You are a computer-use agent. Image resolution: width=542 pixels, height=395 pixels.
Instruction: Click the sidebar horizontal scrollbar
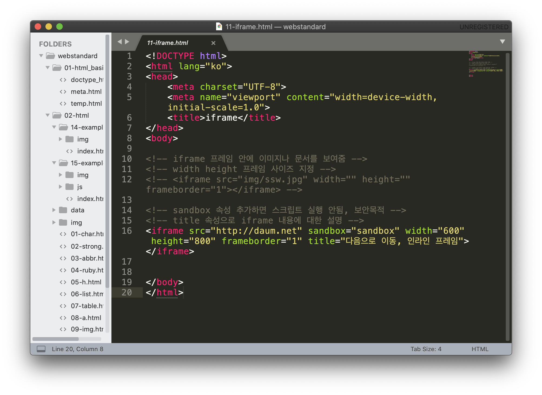[56, 339]
